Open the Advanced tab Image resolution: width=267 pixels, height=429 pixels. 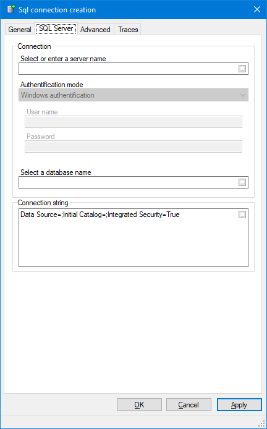pos(95,30)
